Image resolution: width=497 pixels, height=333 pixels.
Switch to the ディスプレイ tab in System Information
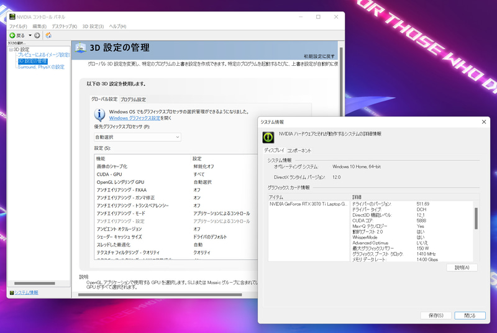[274, 150]
